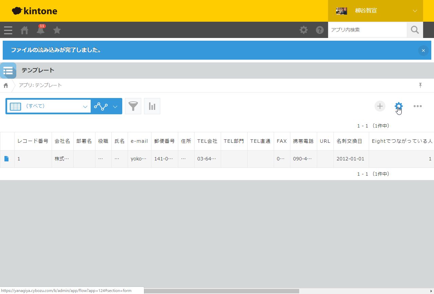Screen dimensions: 434x294
Task: Click the template app list icon
Action: tap(8, 71)
